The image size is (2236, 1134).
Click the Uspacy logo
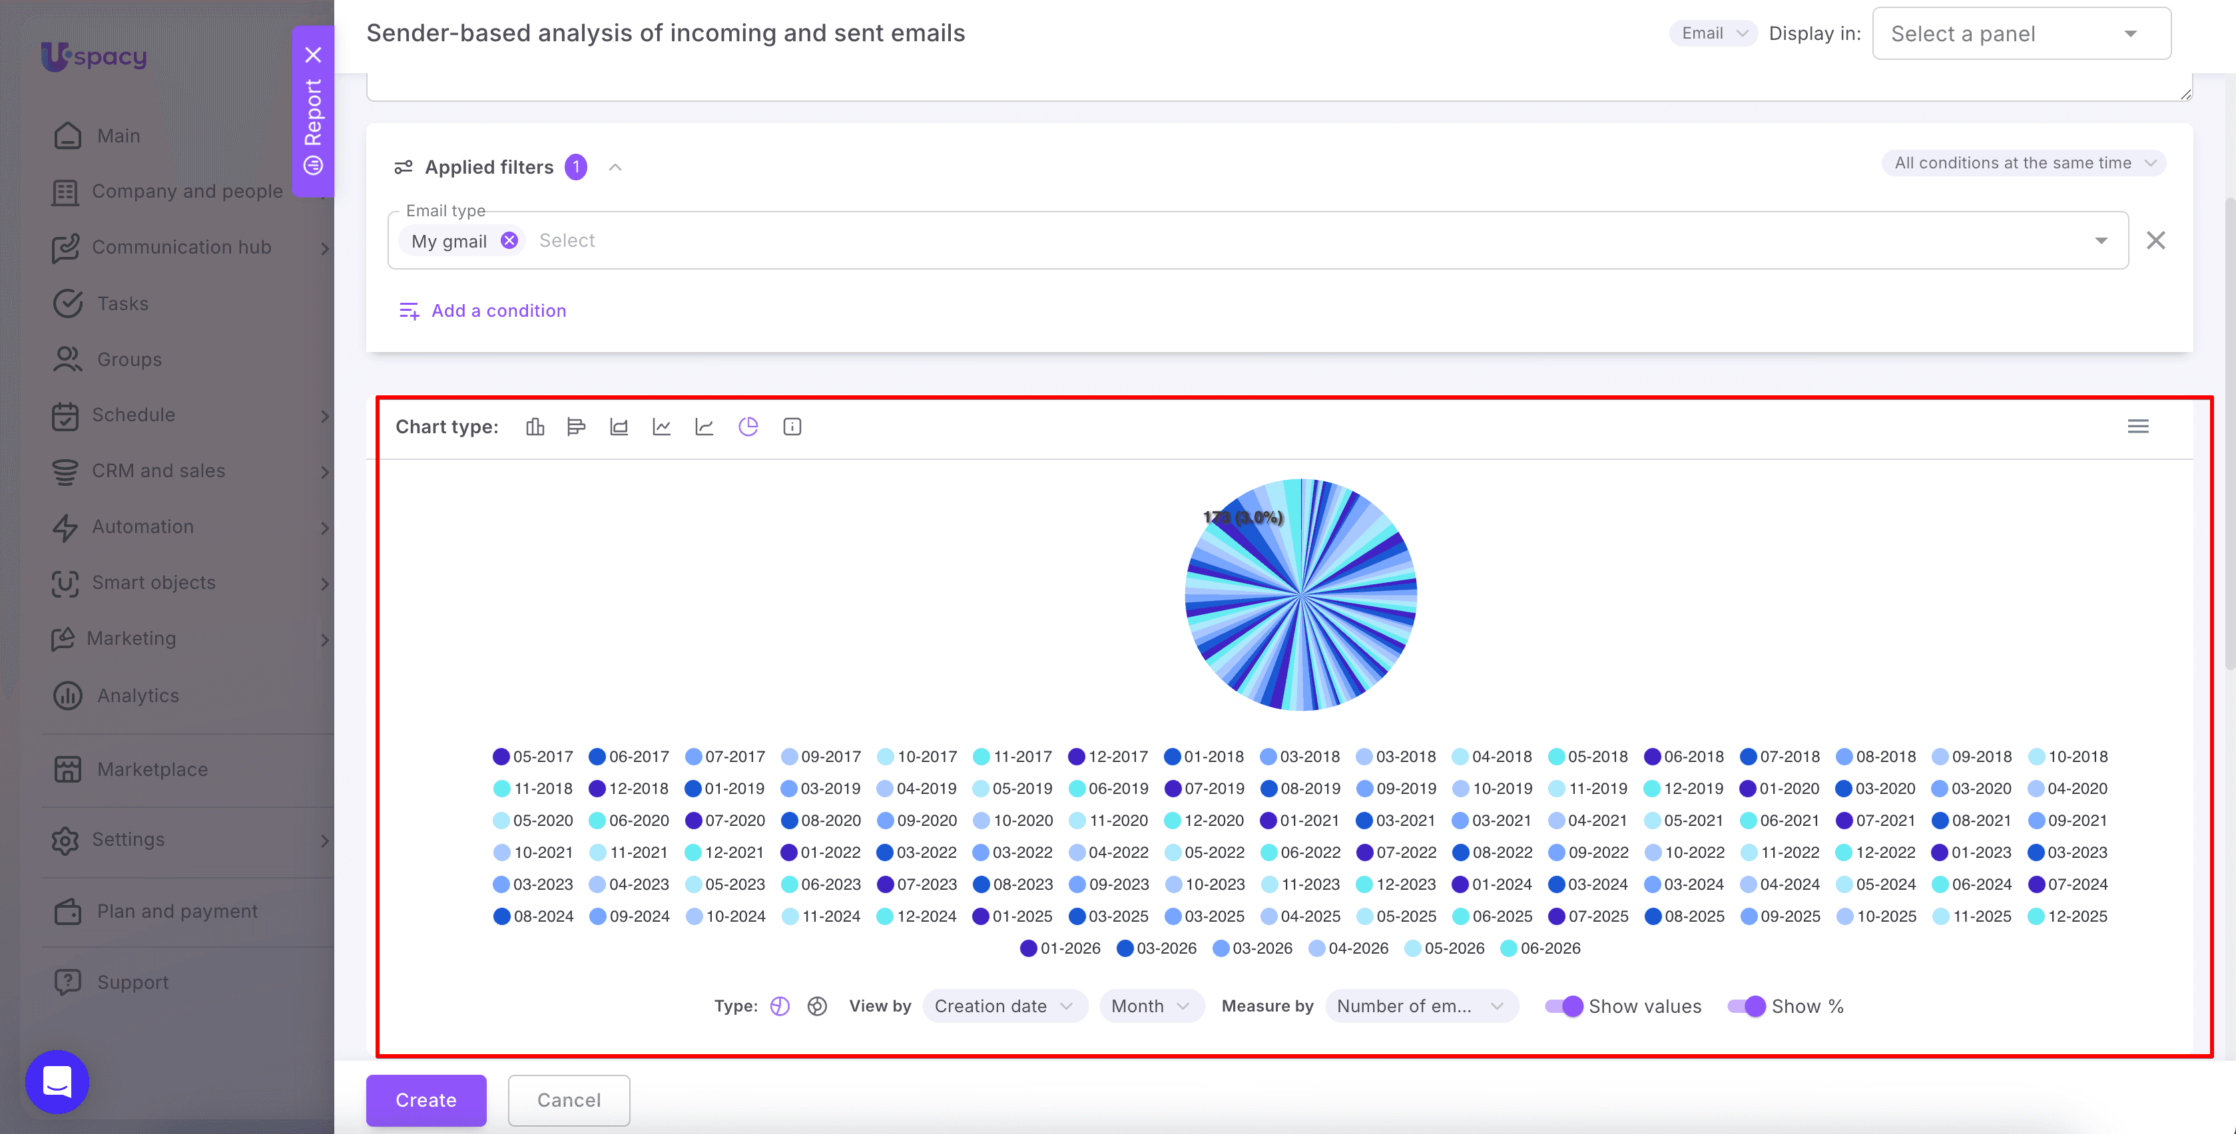pyautogui.click(x=94, y=57)
